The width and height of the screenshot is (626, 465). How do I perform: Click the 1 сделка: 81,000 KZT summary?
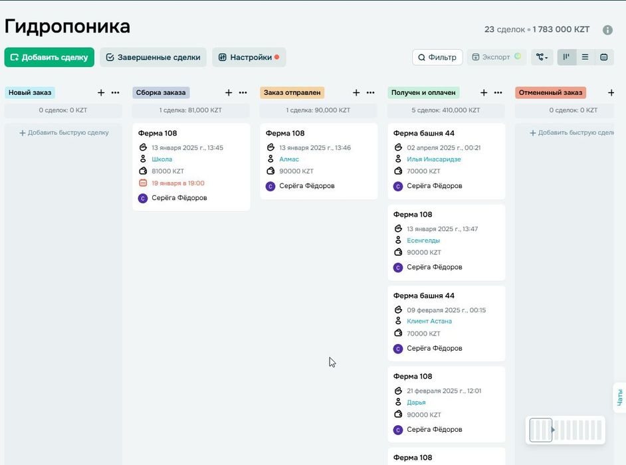pyautogui.click(x=191, y=110)
